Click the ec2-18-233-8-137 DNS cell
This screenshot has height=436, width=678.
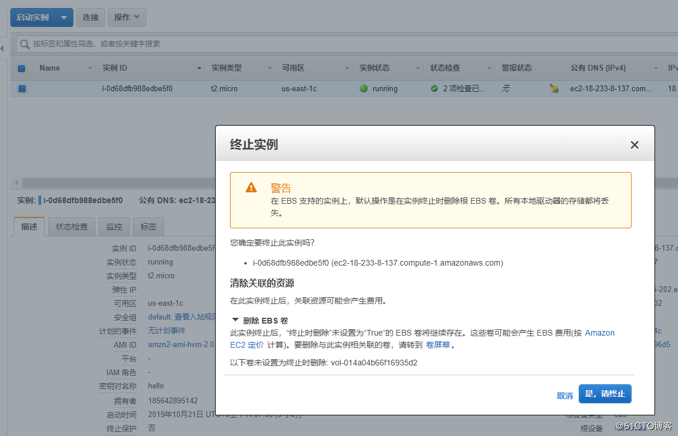[x=610, y=88]
